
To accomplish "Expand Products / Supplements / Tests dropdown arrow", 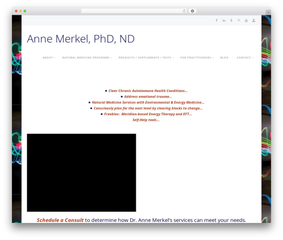I will point(173,58).
